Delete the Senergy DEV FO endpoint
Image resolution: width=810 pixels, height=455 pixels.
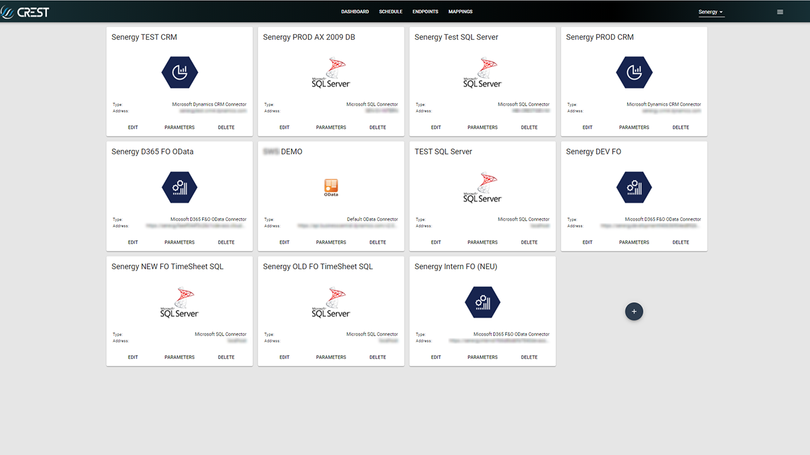pyautogui.click(x=681, y=242)
